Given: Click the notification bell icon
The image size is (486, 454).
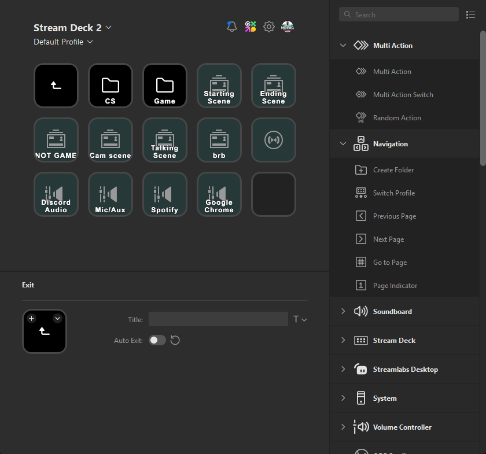Looking at the screenshot, I should click(x=232, y=27).
